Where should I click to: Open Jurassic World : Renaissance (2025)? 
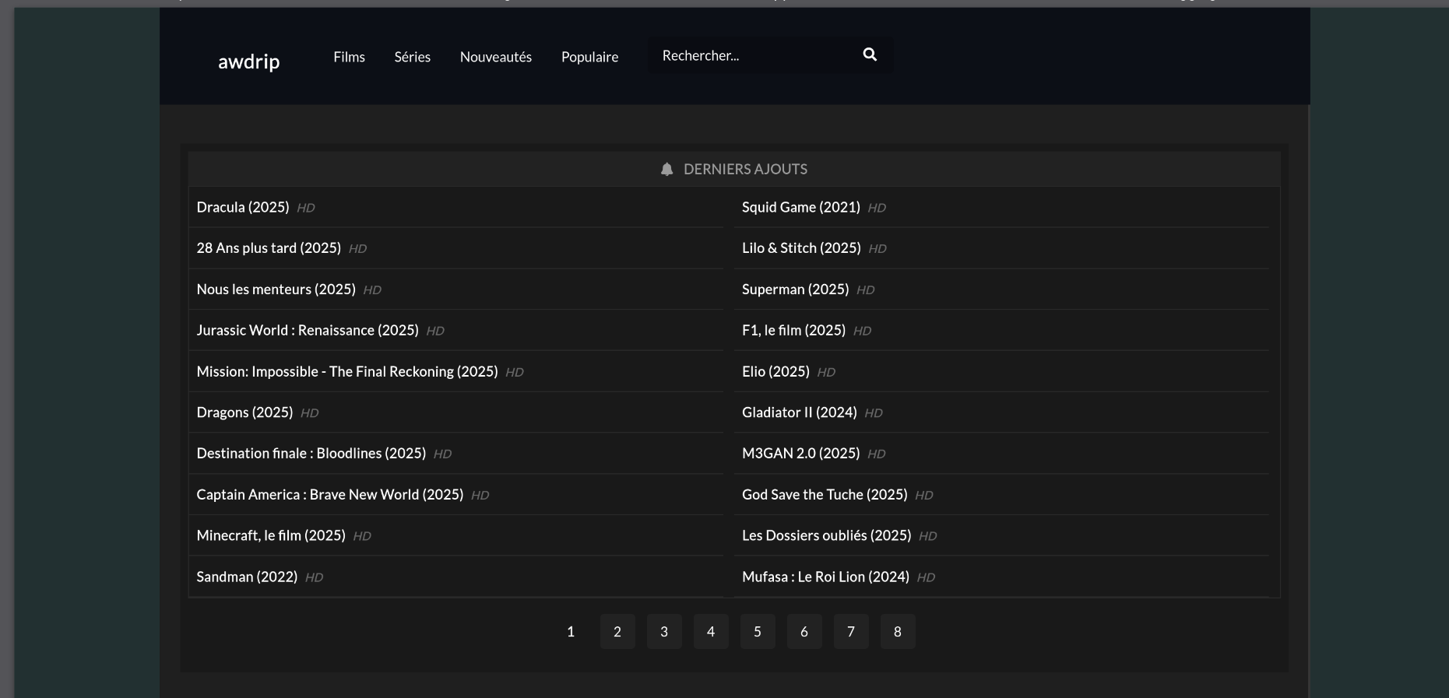[308, 330]
